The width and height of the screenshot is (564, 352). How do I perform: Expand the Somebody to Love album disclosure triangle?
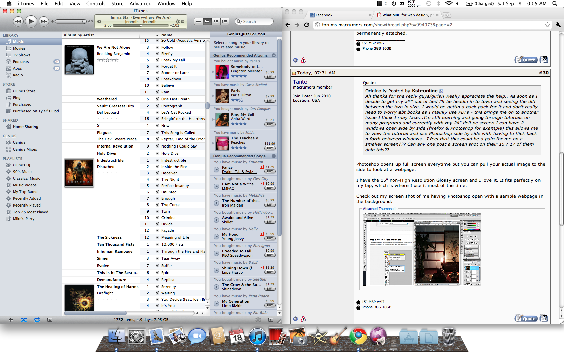[213, 72]
